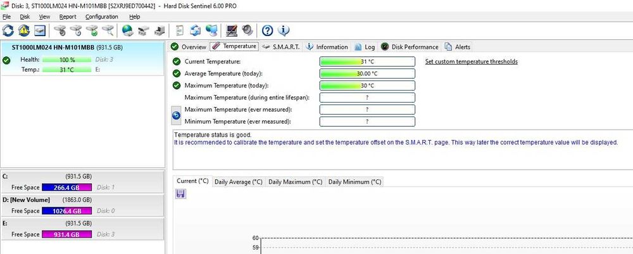Image resolution: width=633 pixels, height=254 pixels.
Task: Click the Maximum Temperature (today) 30 °C bar
Action: tap(367, 86)
